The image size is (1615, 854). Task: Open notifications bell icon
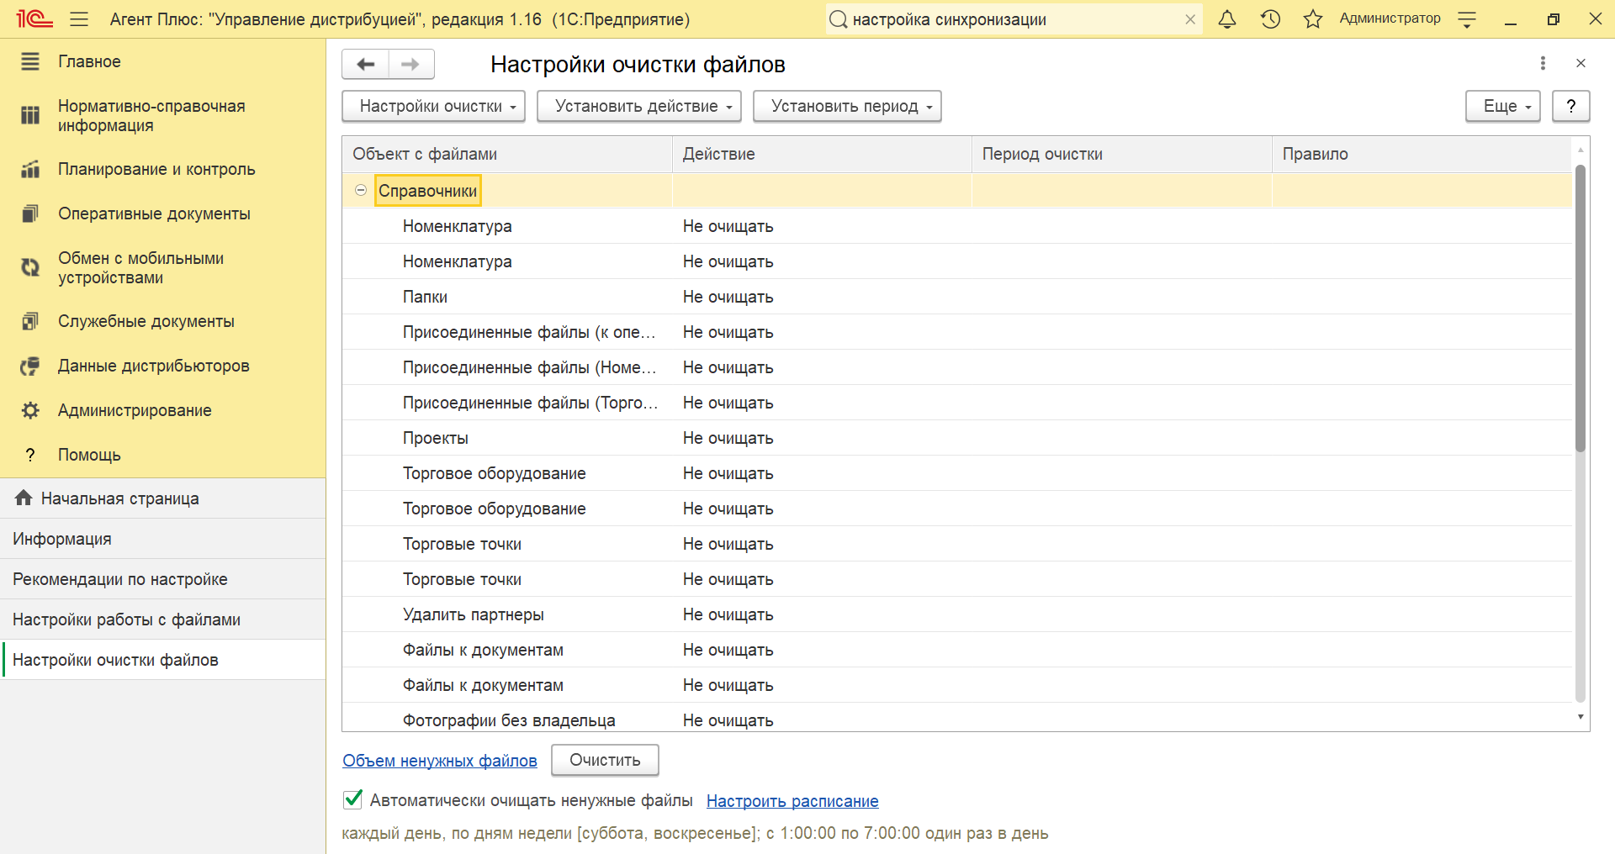click(x=1227, y=18)
